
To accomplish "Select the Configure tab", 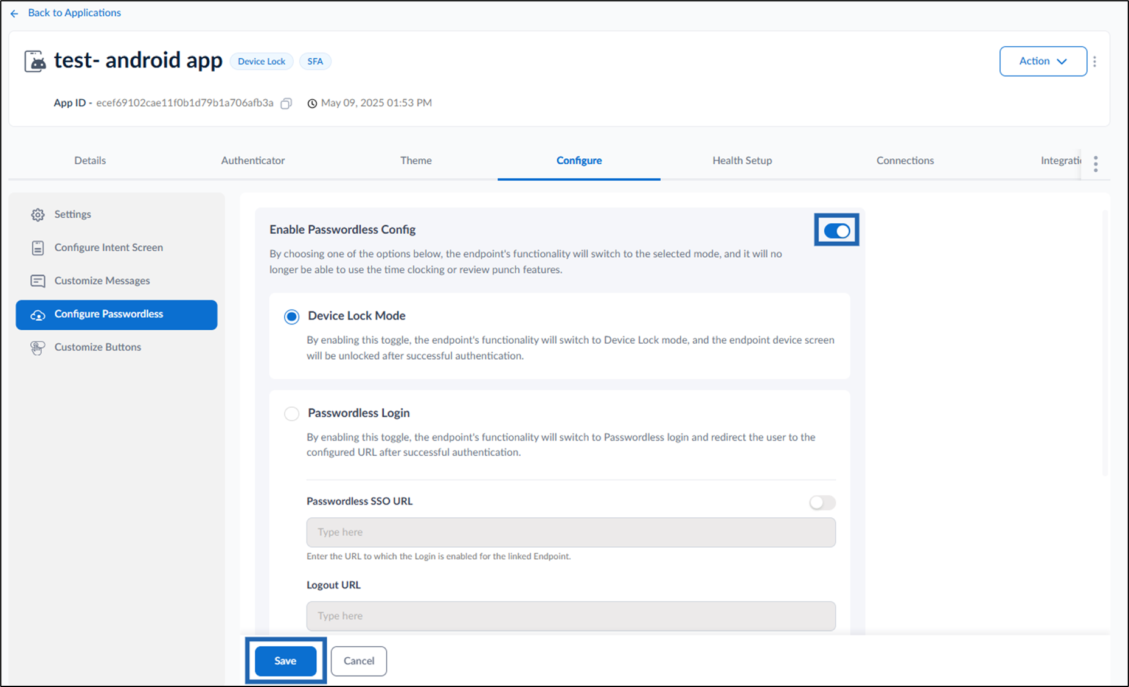I will point(579,161).
